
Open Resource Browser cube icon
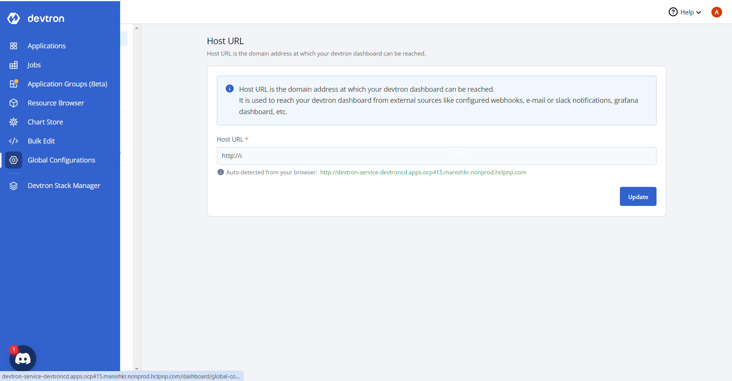point(14,103)
